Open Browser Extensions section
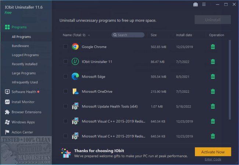The width and height of the screenshot is (239, 165). pos(26,112)
